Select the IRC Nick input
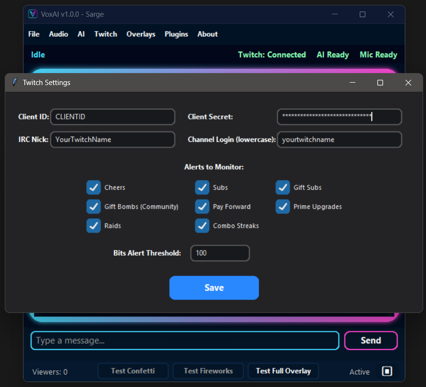This screenshot has width=426, height=387. coord(113,140)
